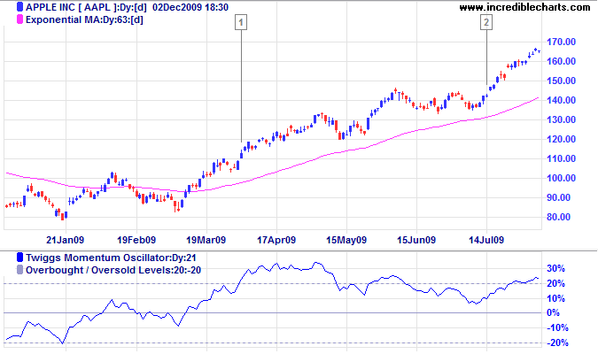
Task: Click the 130.00 price axis label
Action: pyautogui.click(x=561, y=119)
